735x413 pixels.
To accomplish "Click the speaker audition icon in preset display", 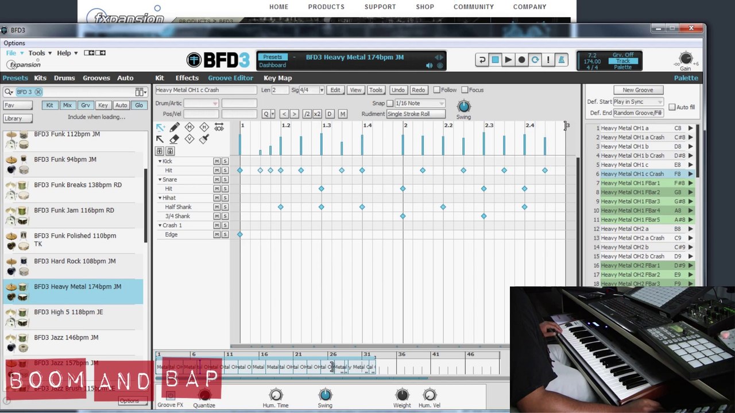I will [429, 65].
